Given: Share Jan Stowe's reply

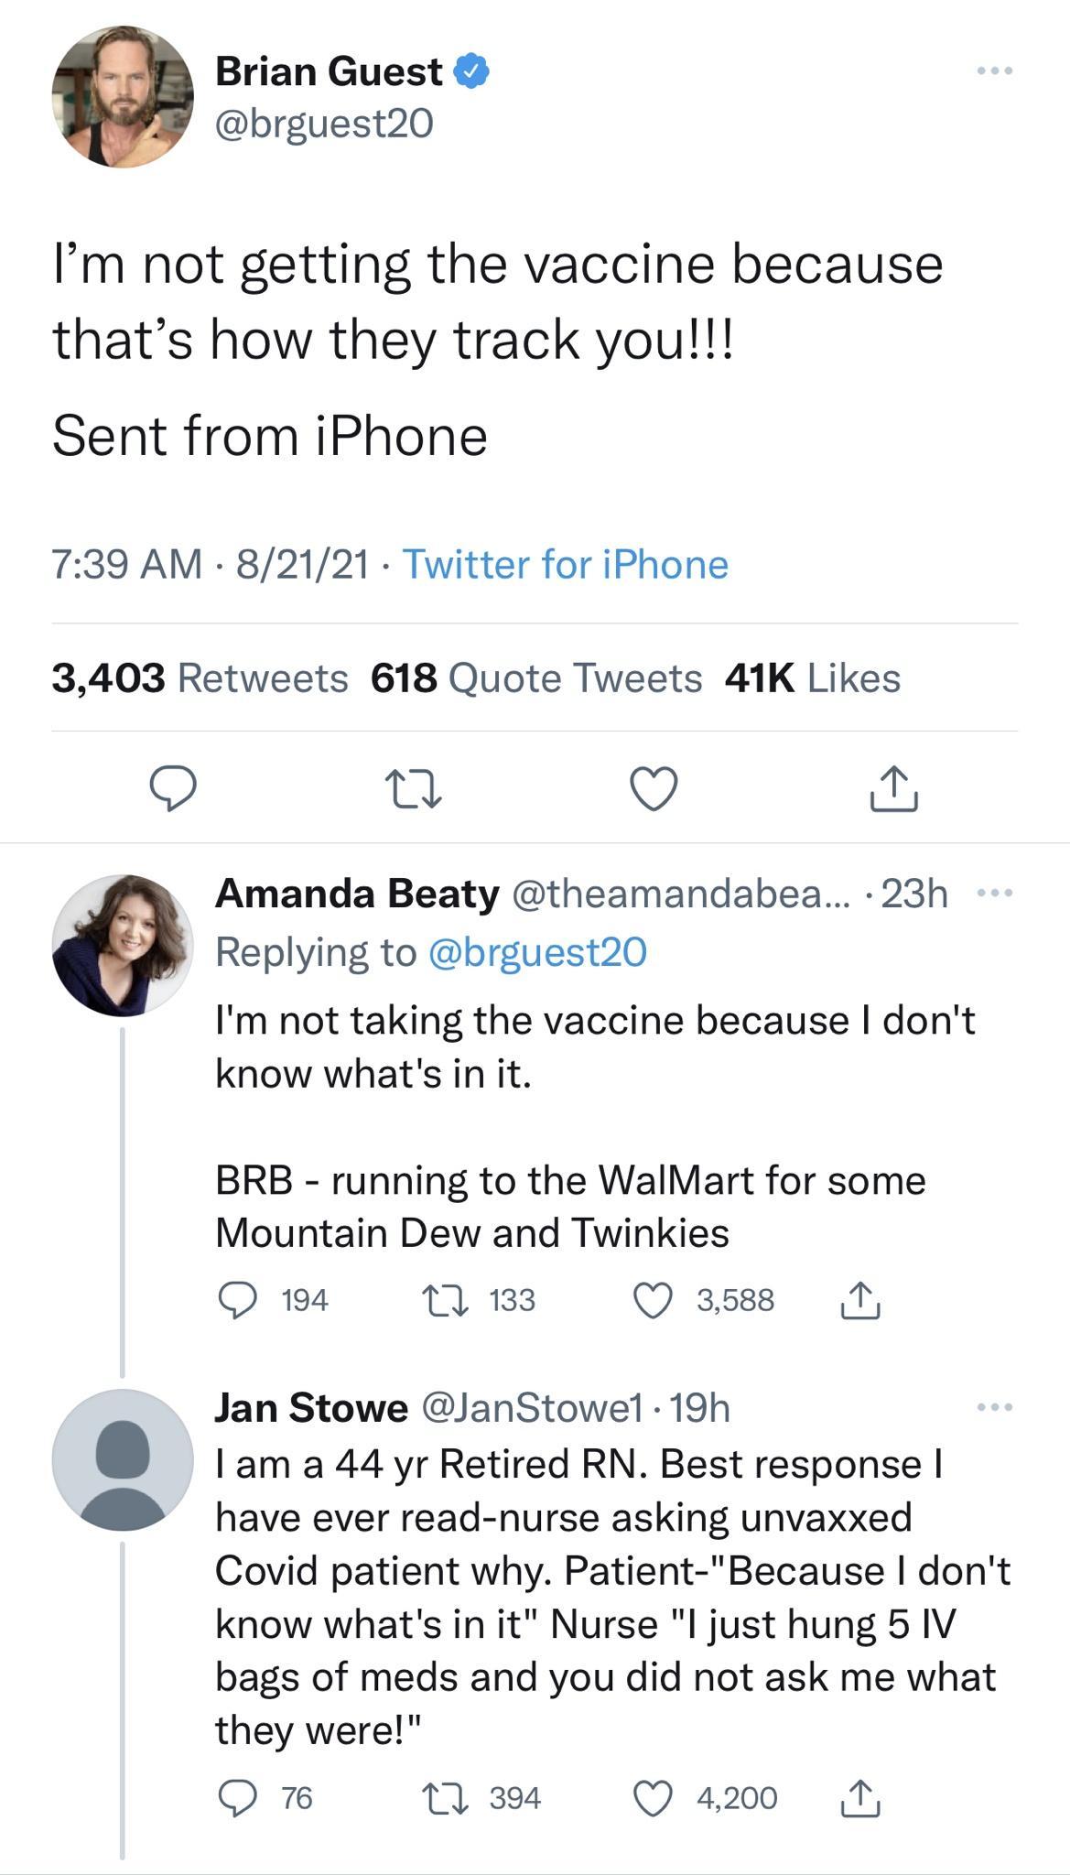Looking at the screenshot, I should (x=860, y=1798).
